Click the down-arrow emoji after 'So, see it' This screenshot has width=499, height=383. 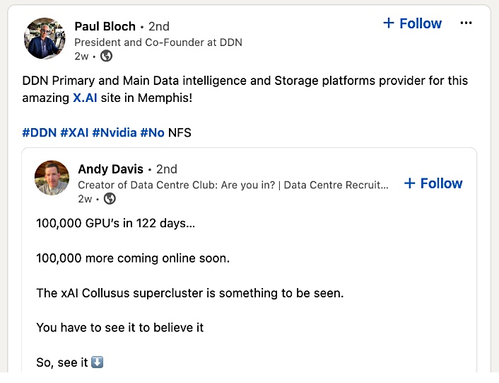97,362
